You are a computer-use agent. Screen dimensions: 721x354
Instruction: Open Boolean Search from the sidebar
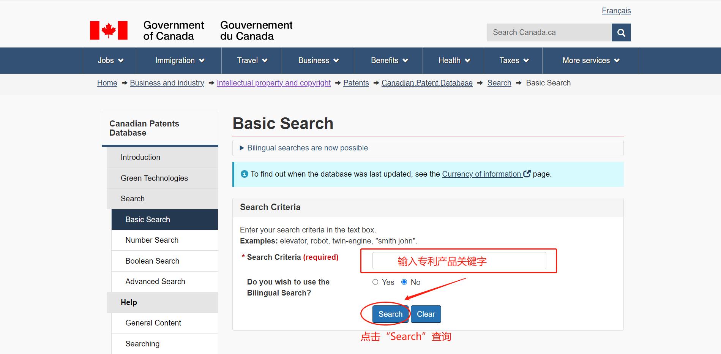point(165,261)
